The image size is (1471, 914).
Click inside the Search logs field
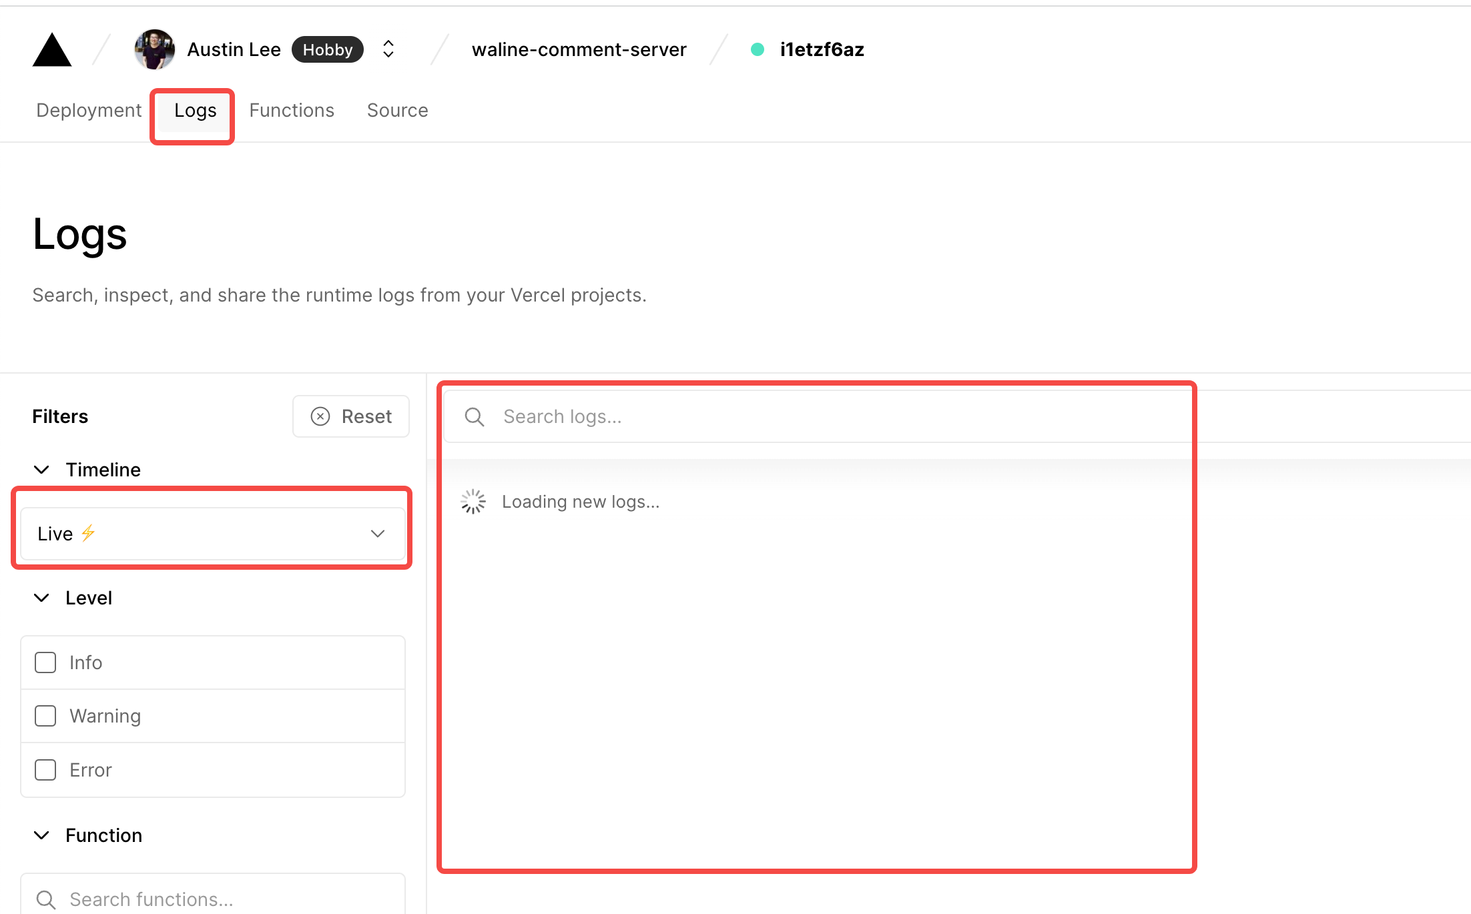pyautogui.click(x=667, y=416)
